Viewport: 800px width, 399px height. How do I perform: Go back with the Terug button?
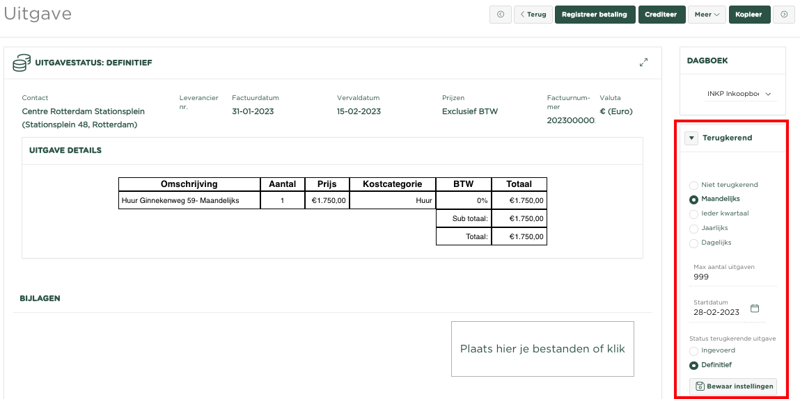coord(533,15)
